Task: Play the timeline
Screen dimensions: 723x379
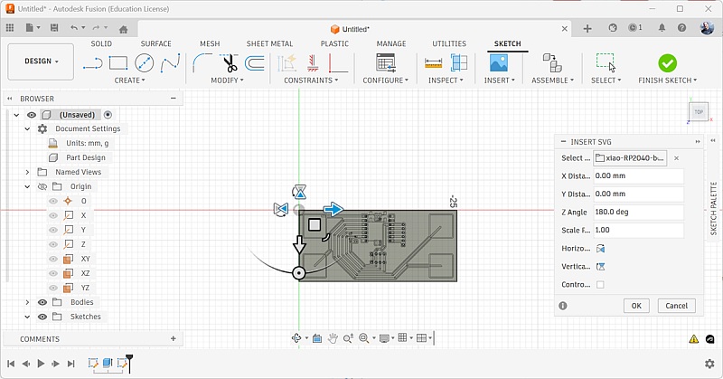Action: [x=41, y=364]
